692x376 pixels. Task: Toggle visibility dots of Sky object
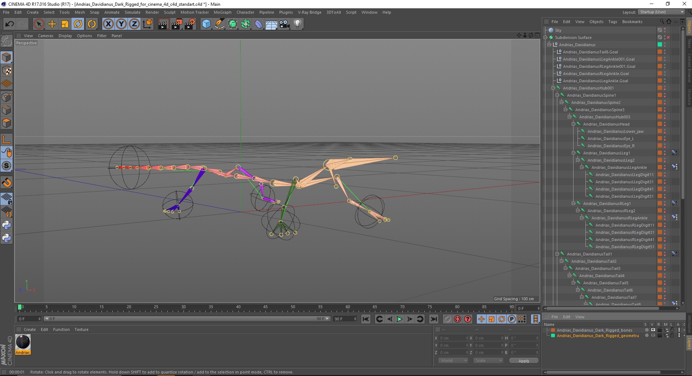pos(665,30)
